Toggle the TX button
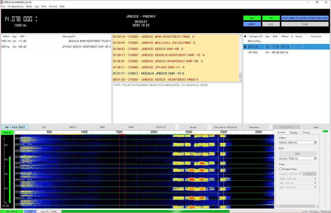This screenshot has height=213, width=331. 271,18
